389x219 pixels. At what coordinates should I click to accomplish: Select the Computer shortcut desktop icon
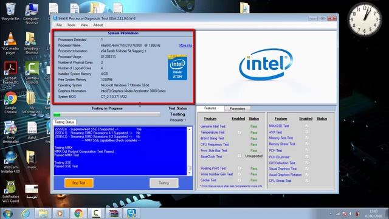32,13
